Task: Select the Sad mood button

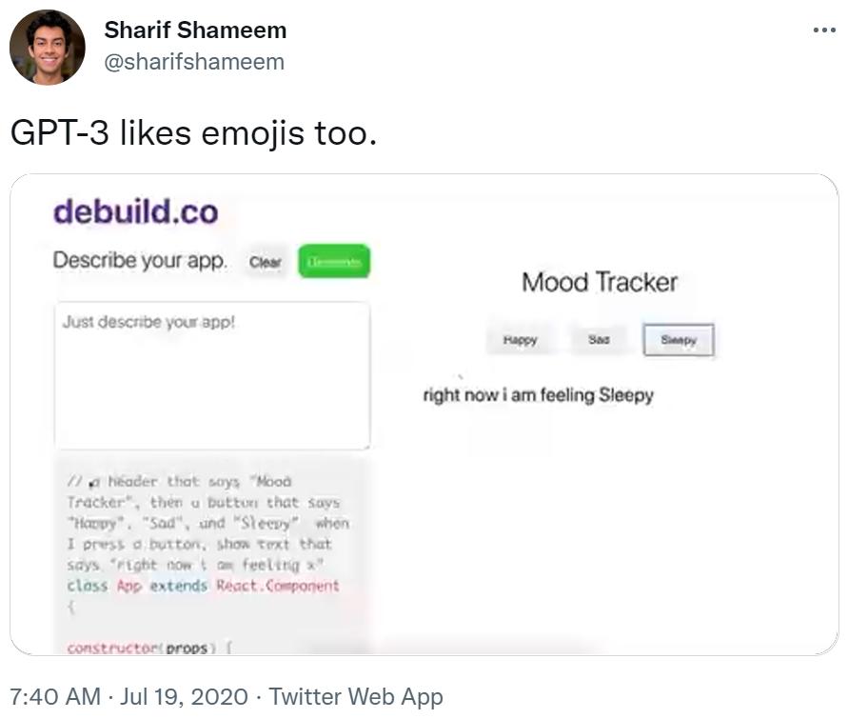Action: pos(599,339)
